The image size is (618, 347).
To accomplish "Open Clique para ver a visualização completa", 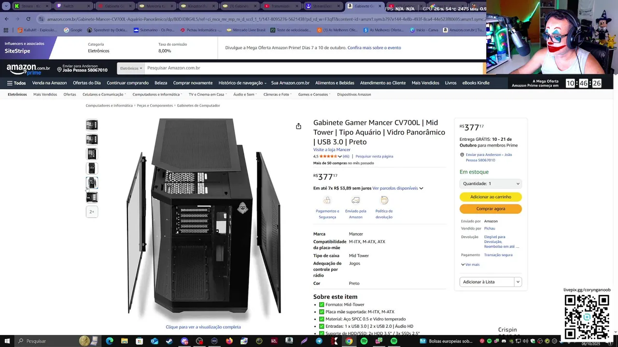I will pos(203,327).
